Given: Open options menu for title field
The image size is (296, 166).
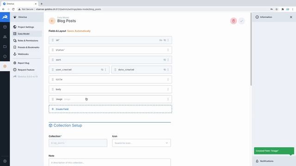Looking at the screenshot, I should 168,79.
